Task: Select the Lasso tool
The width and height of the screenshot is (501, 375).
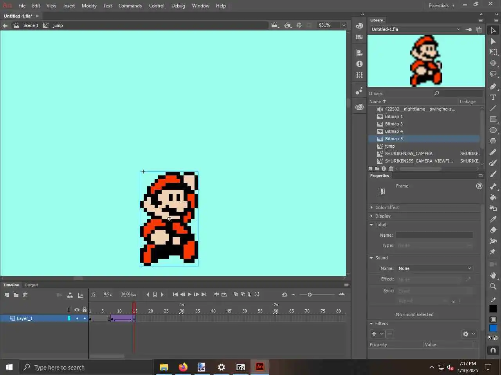Action: click(493, 74)
